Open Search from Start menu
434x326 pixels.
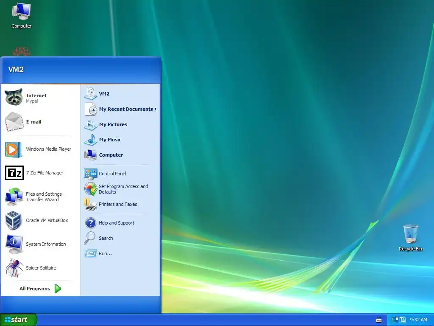tap(120, 238)
